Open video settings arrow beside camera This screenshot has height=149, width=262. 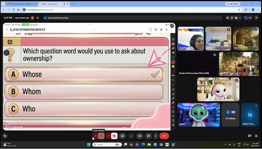pos(108,136)
